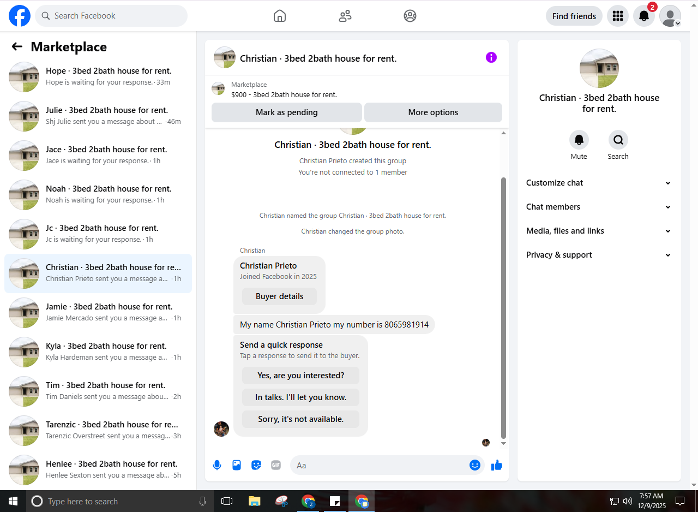Screen dimensions: 698x512
Task: Click the chat vertical scrollbar thumb
Action: point(504,308)
